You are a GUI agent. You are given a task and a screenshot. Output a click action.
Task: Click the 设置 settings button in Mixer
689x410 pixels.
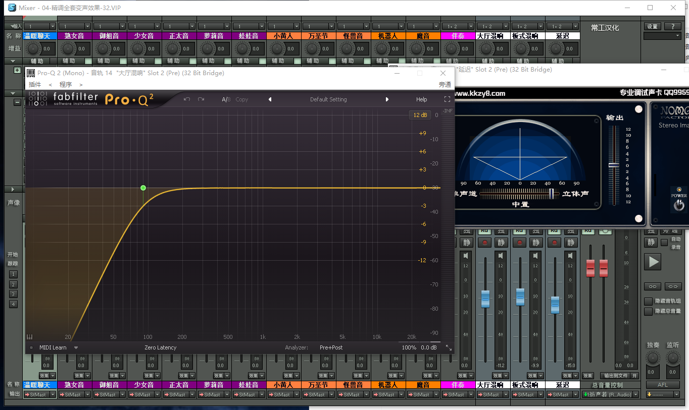652,27
